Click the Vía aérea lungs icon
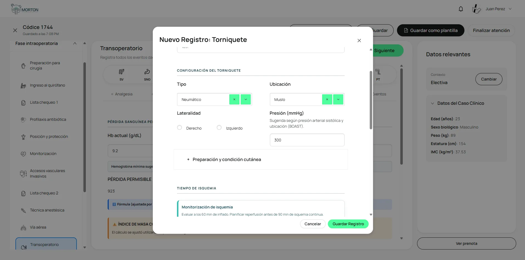 pyautogui.click(x=23, y=228)
